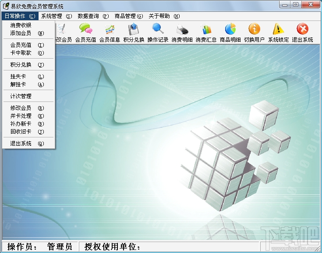Select 添加会员 menu entry
322x253 pixels.
pos(28,33)
